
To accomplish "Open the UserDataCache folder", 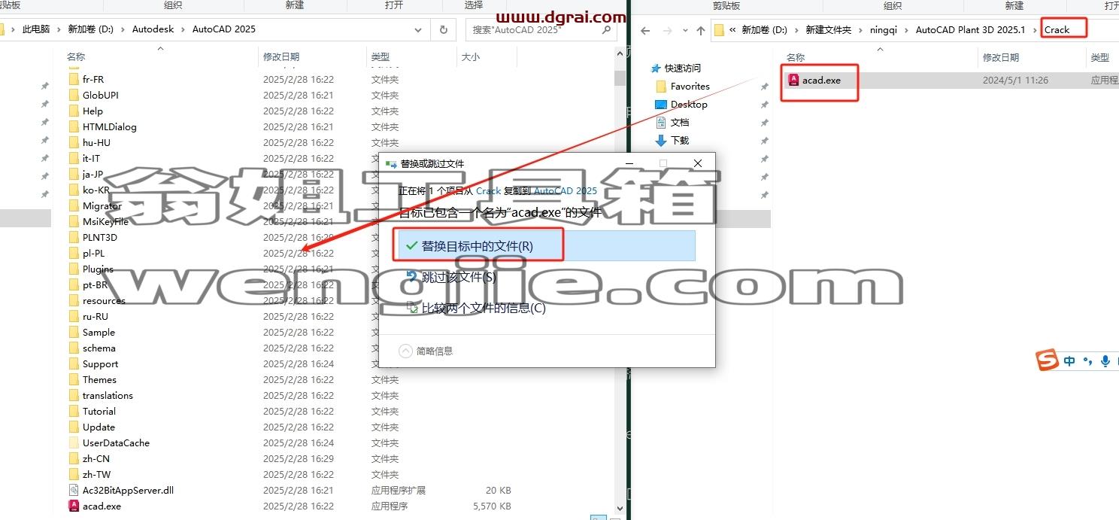I will pyautogui.click(x=116, y=442).
